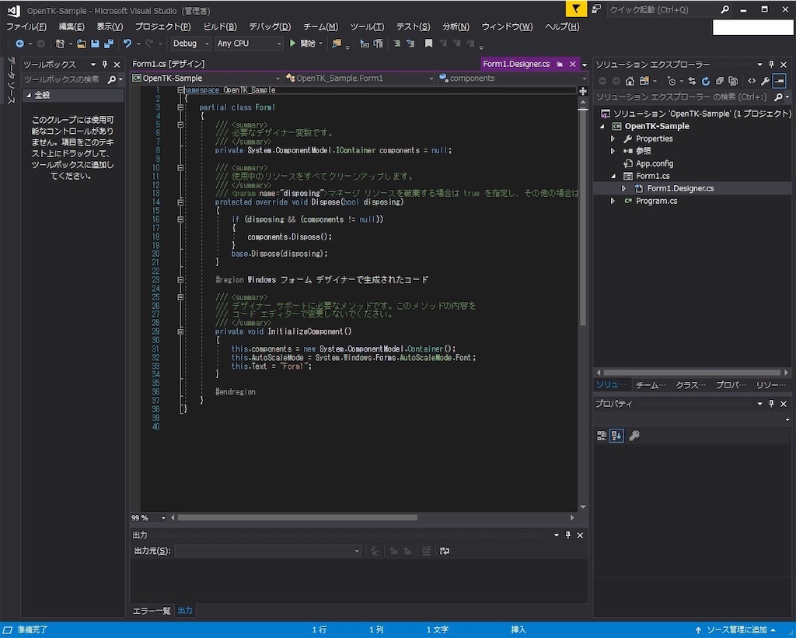Click the yellow notification filter flag icon
This screenshot has width=796, height=638.
pyautogui.click(x=576, y=9)
